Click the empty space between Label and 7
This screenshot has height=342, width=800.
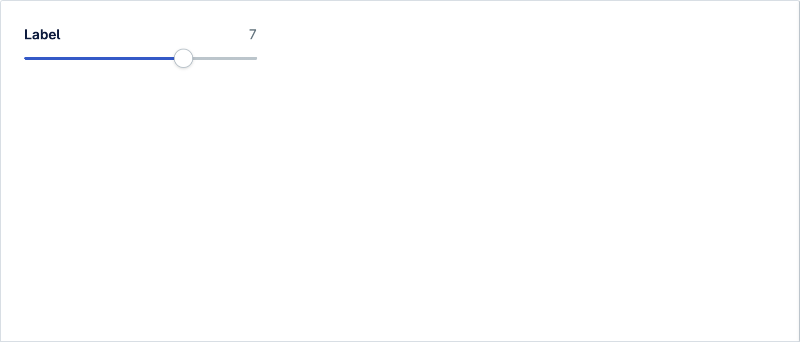pos(154,34)
